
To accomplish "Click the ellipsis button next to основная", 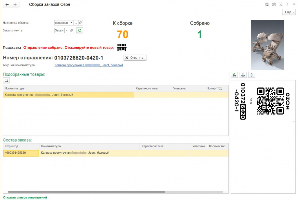I will [x=76, y=23].
